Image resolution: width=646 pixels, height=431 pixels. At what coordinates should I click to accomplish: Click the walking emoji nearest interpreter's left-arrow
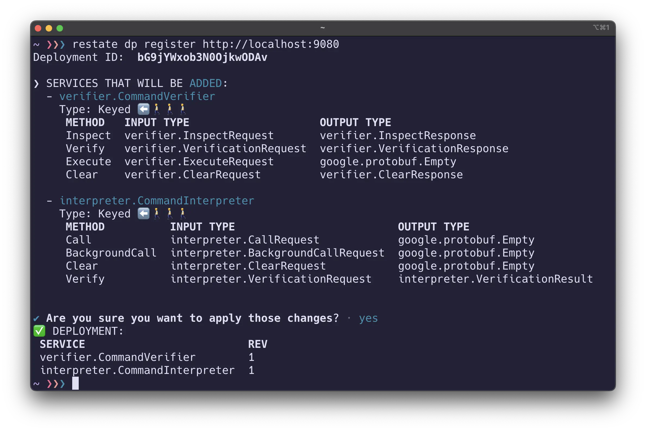157,213
